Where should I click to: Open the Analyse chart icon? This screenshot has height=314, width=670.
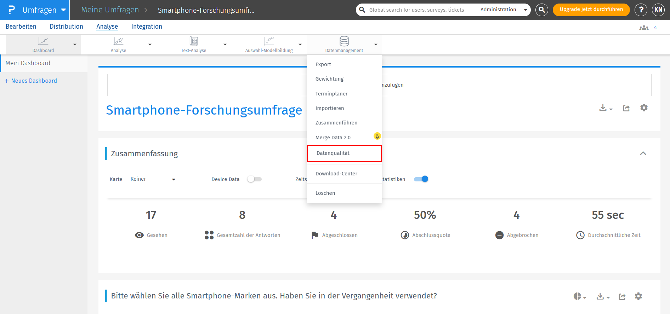coord(118,41)
